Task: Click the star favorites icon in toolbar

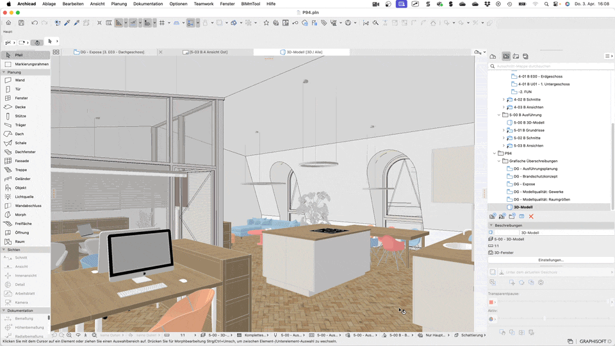Action: coord(266,23)
